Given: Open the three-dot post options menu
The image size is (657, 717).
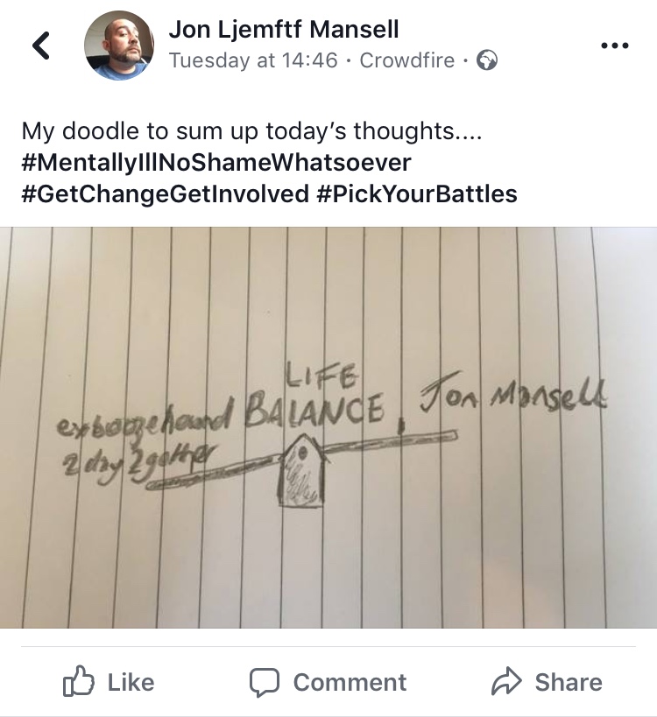Looking at the screenshot, I should (615, 46).
